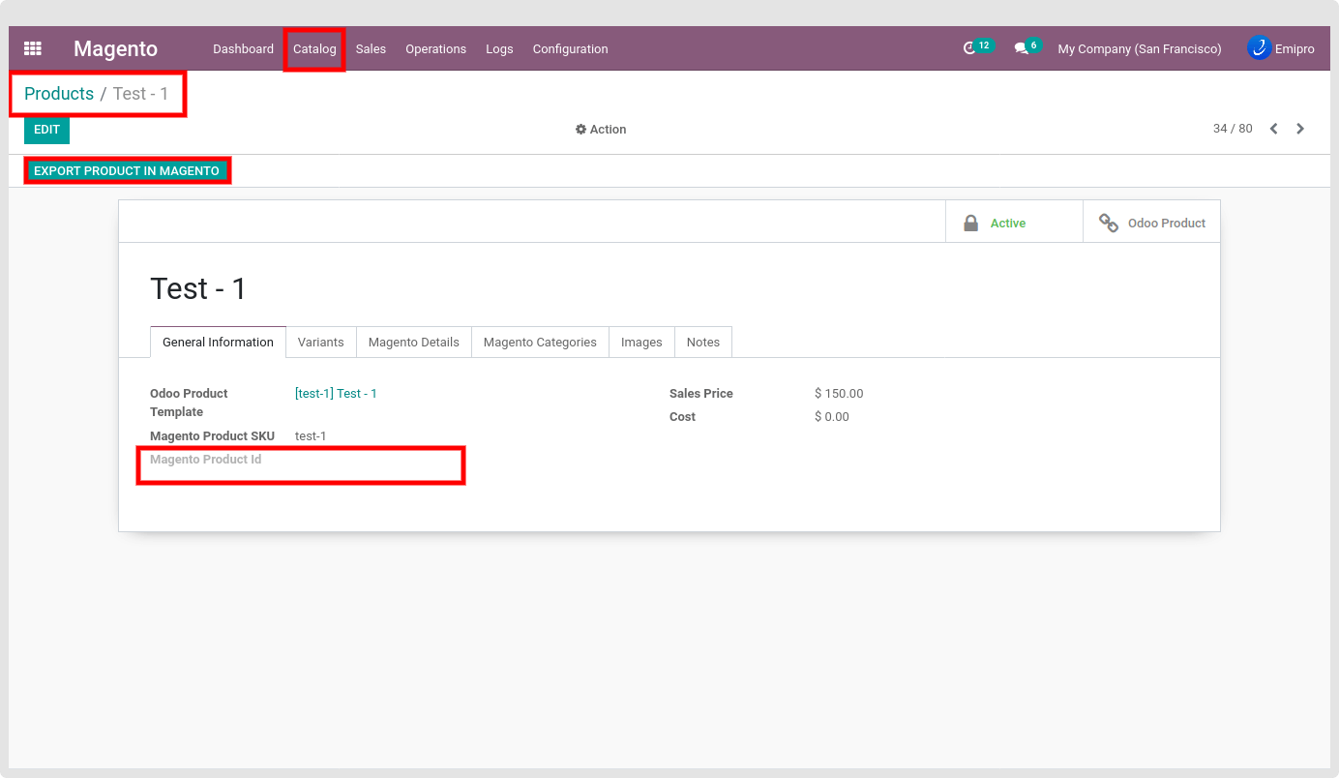Click the Sales Price value $ 150.00
The width and height of the screenshot is (1339, 778).
(x=839, y=394)
